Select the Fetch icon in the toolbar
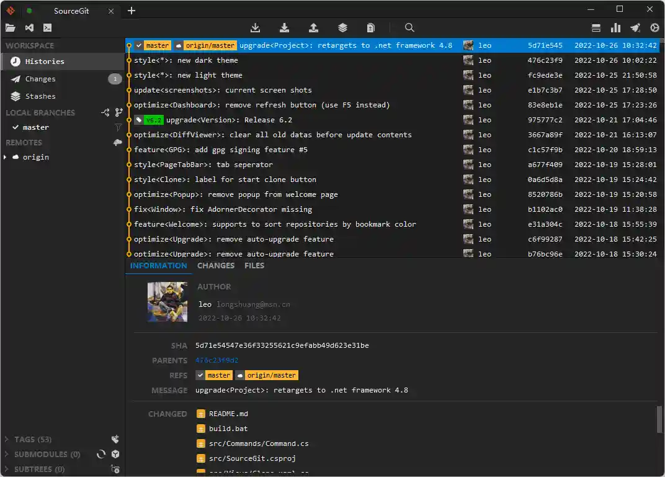This screenshot has height=477, width=665. tap(255, 28)
